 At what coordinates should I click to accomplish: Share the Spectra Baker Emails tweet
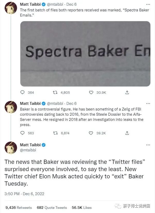point(127,92)
